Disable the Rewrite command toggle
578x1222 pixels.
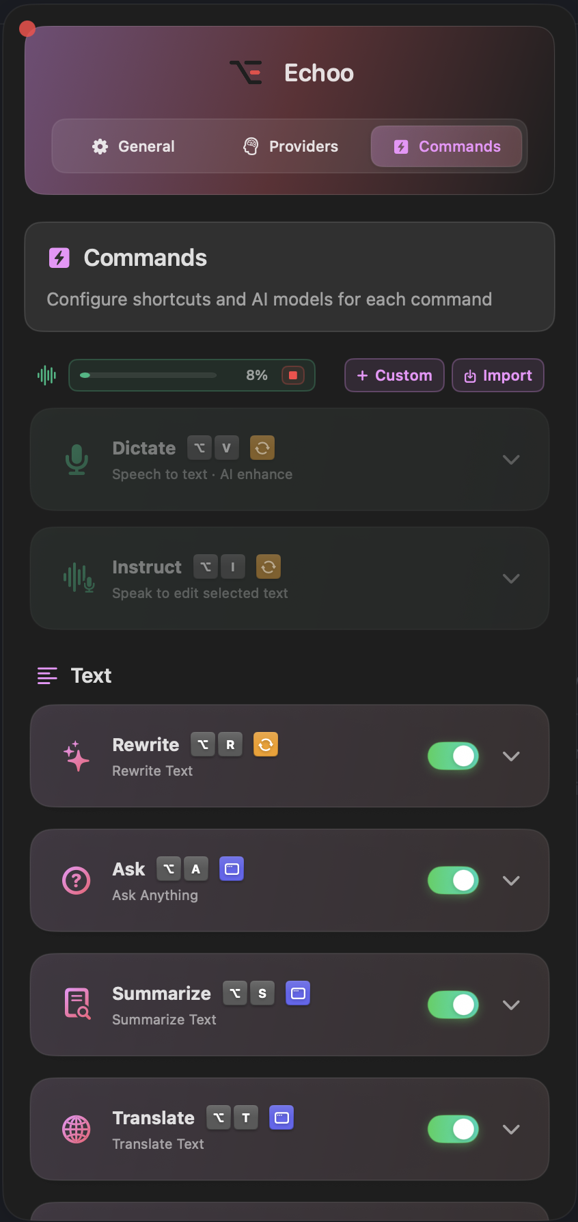tap(453, 756)
